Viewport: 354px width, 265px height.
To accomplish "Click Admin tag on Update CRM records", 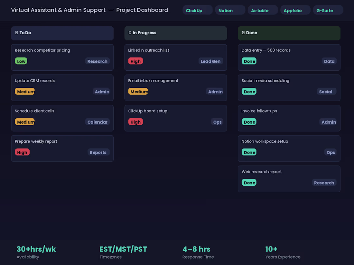I will (101, 92).
